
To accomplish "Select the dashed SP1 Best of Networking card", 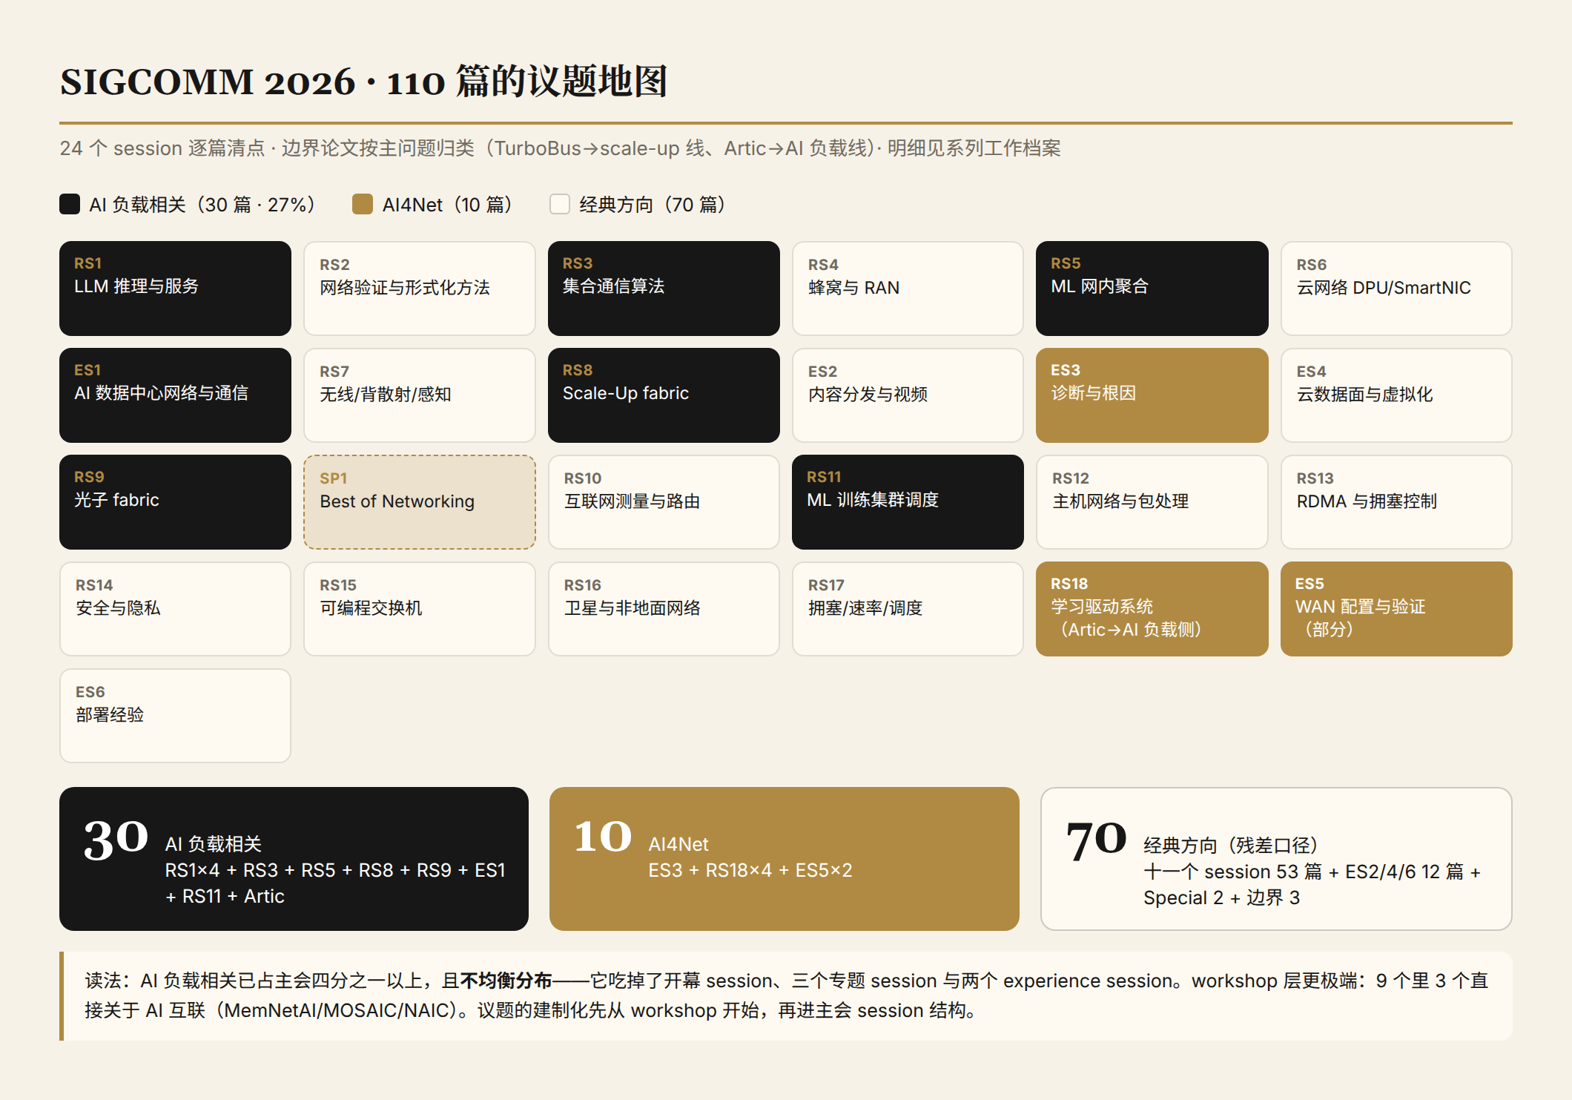I will point(420,502).
